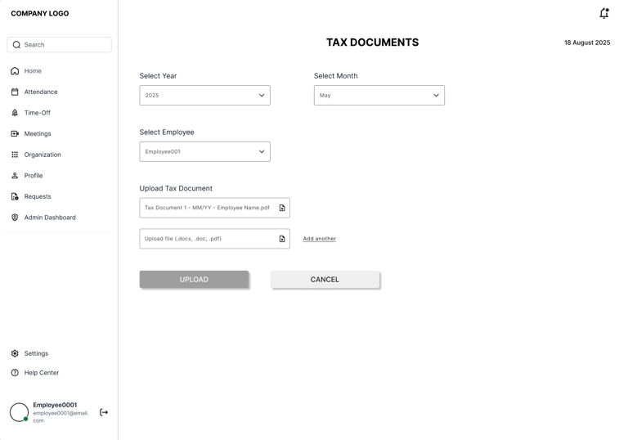Click the file icon in empty upload field

tap(282, 239)
